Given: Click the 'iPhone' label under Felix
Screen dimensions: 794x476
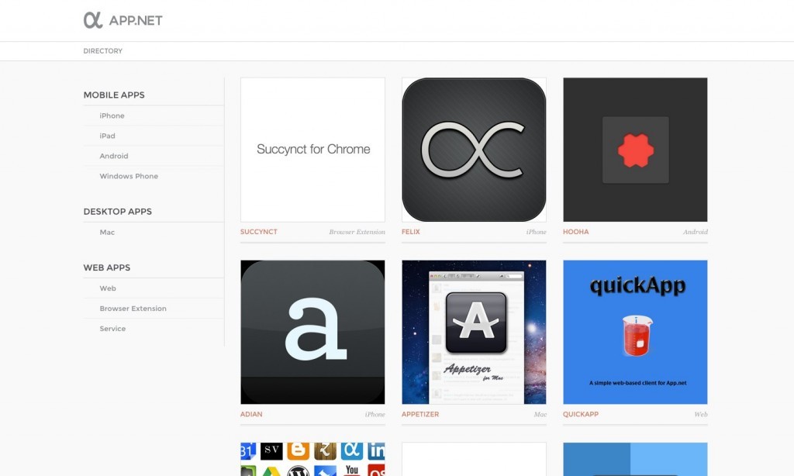Looking at the screenshot, I should 537,232.
